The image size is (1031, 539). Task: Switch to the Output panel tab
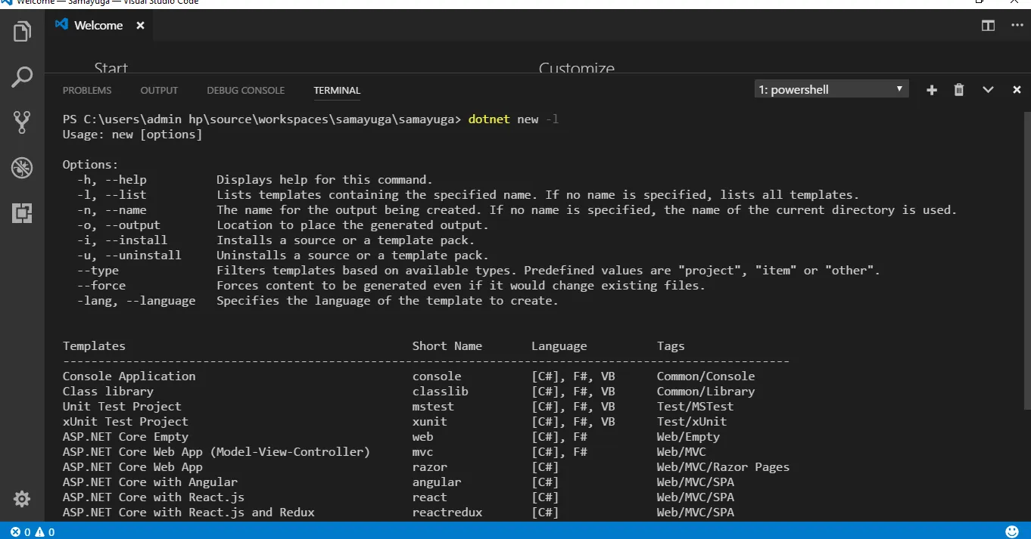tap(159, 90)
